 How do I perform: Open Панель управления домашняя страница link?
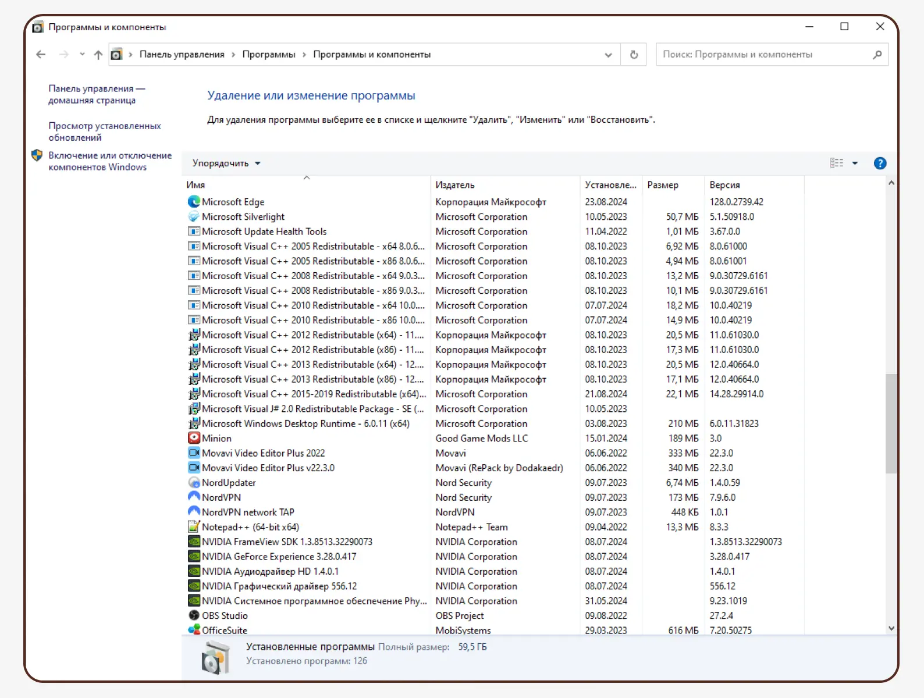[x=97, y=94]
